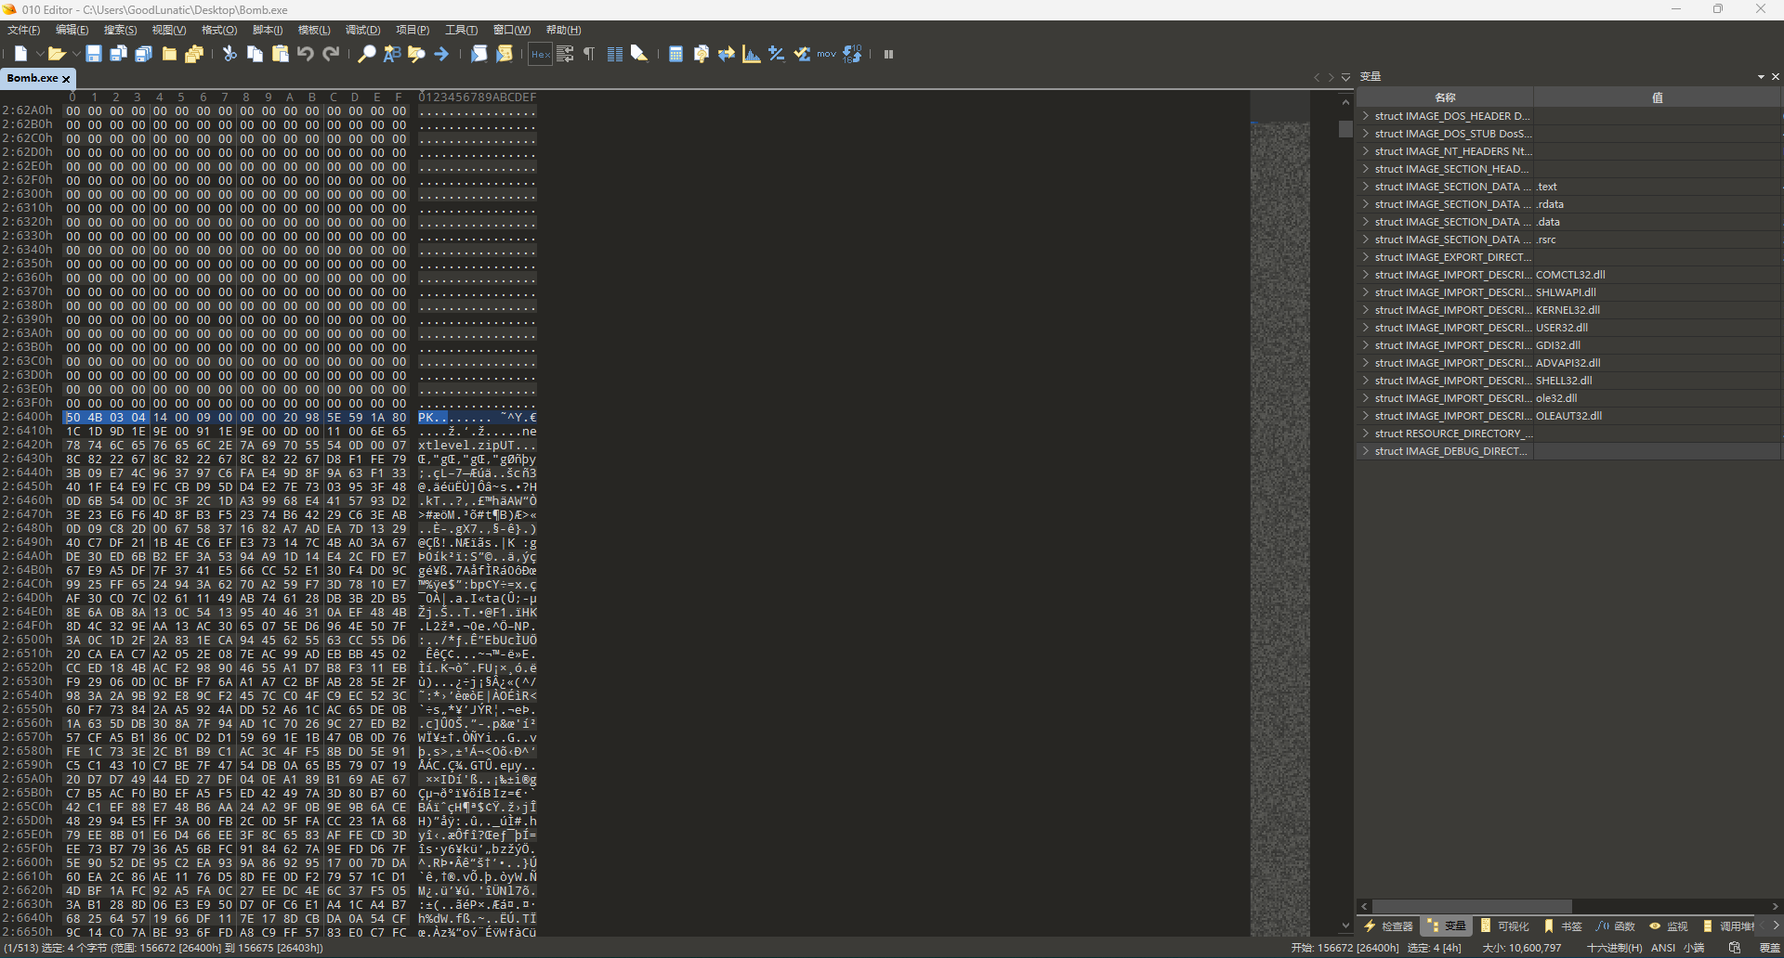Open the Calculator icon
The height and width of the screenshot is (958, 1784).
click(676, 54)
